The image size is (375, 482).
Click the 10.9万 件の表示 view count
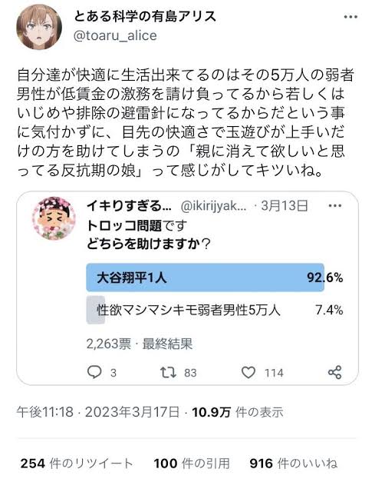coord(238,412)
